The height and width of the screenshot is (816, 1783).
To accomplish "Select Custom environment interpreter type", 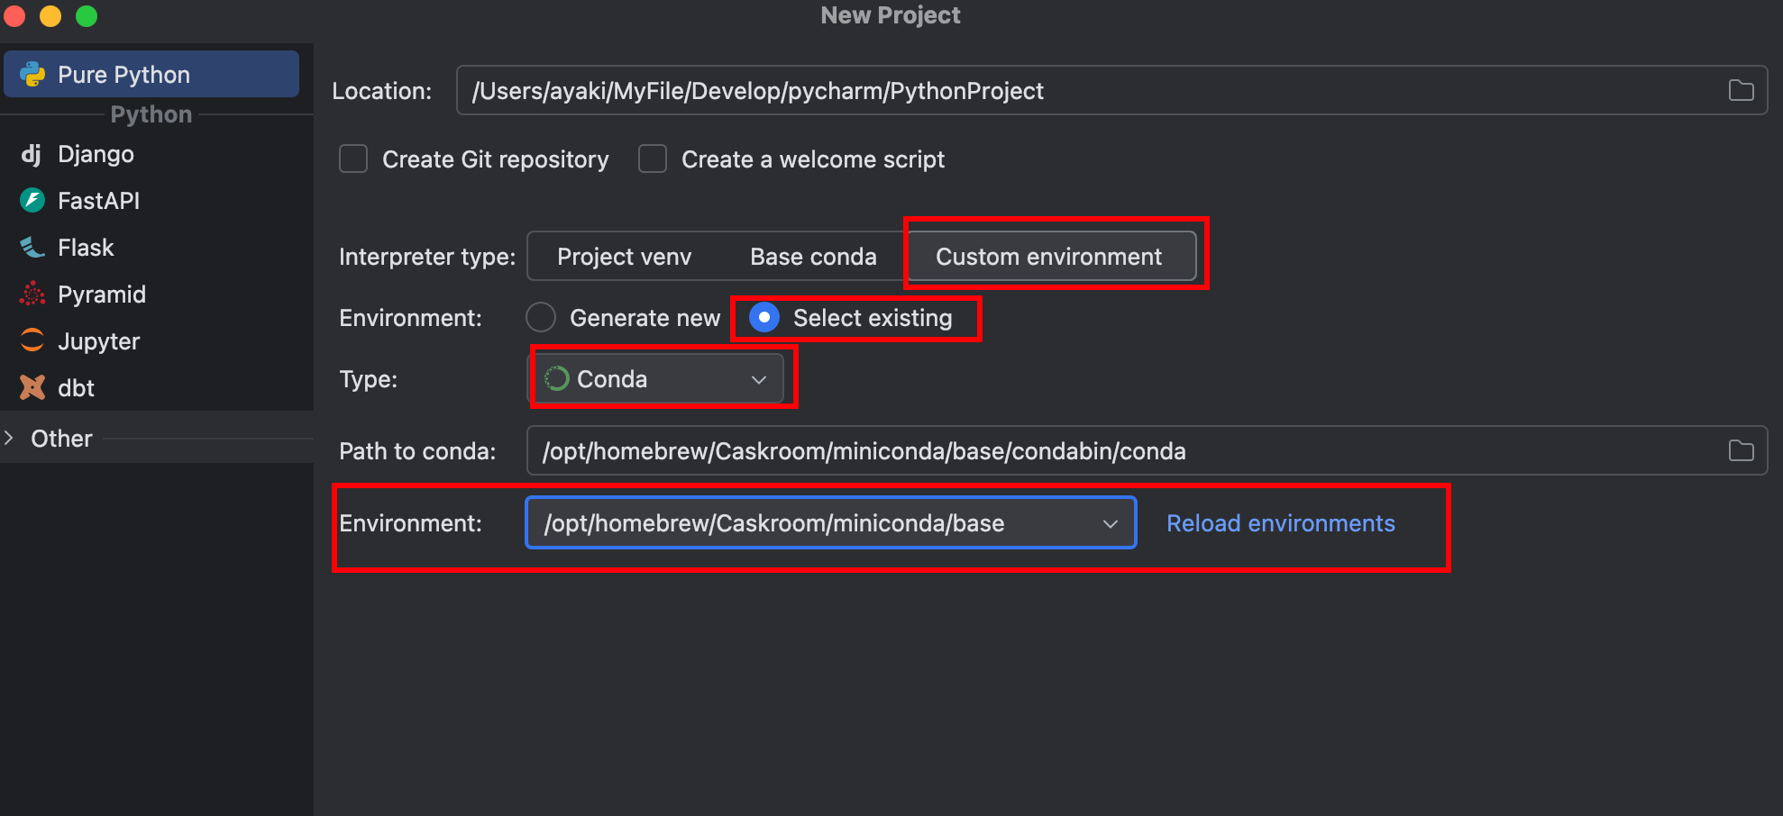I will pos(1051,257).
